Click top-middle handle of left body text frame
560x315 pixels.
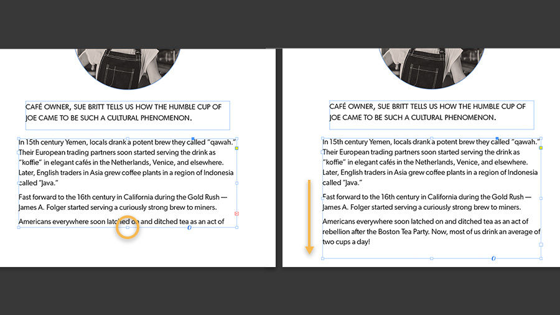coord(128,139)
